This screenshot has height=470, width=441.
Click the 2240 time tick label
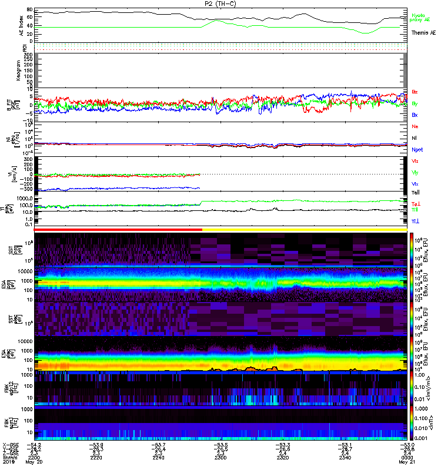point(158,458)
